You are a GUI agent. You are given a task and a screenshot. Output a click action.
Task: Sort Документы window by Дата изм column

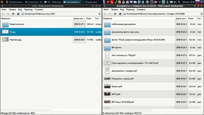point(181,19)
